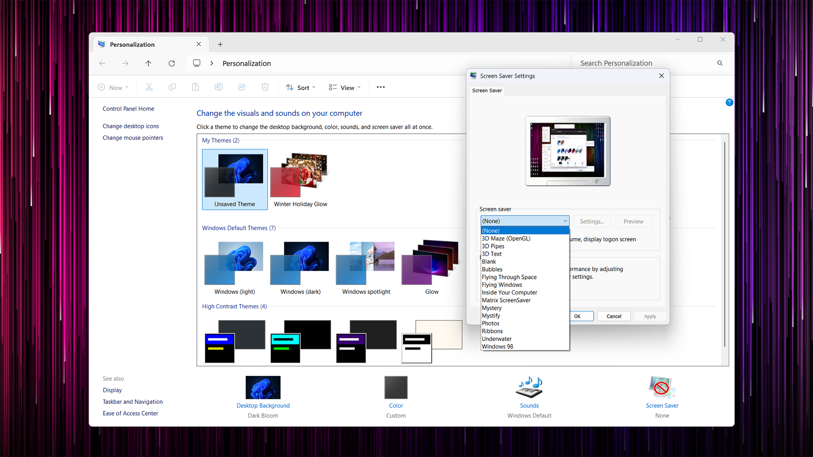Select Flying Through Space screen saver
The image size is (813, 457).
tap(525, 277)
